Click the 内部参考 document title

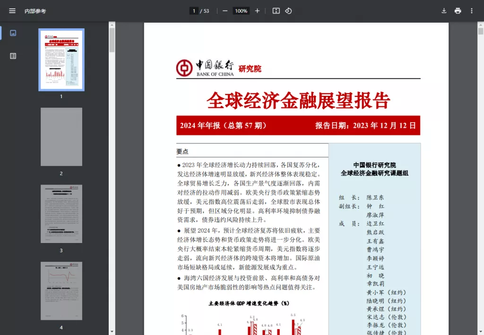coord(36,11)
